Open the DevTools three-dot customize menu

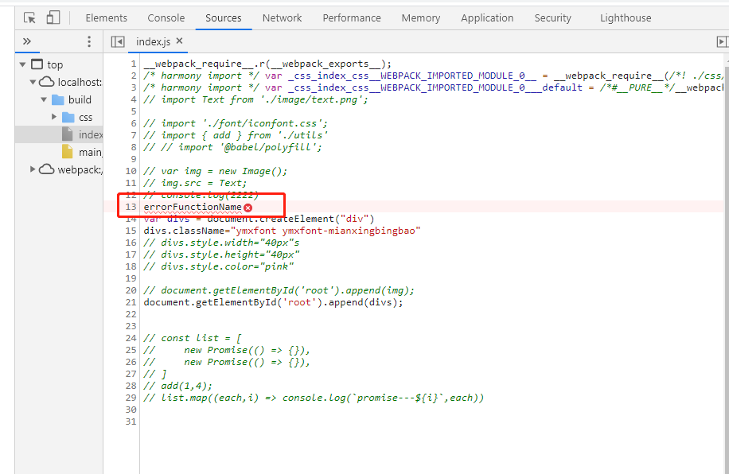point(89,41)
